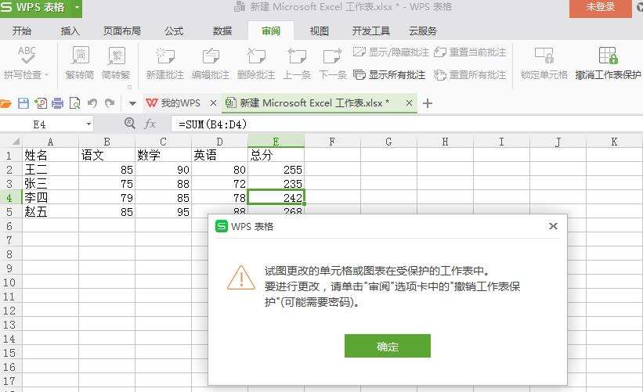Click reset current comment (重置当前批注)
Image resolution: width=643 pixels, height=392 pixels.
(470, 52)
